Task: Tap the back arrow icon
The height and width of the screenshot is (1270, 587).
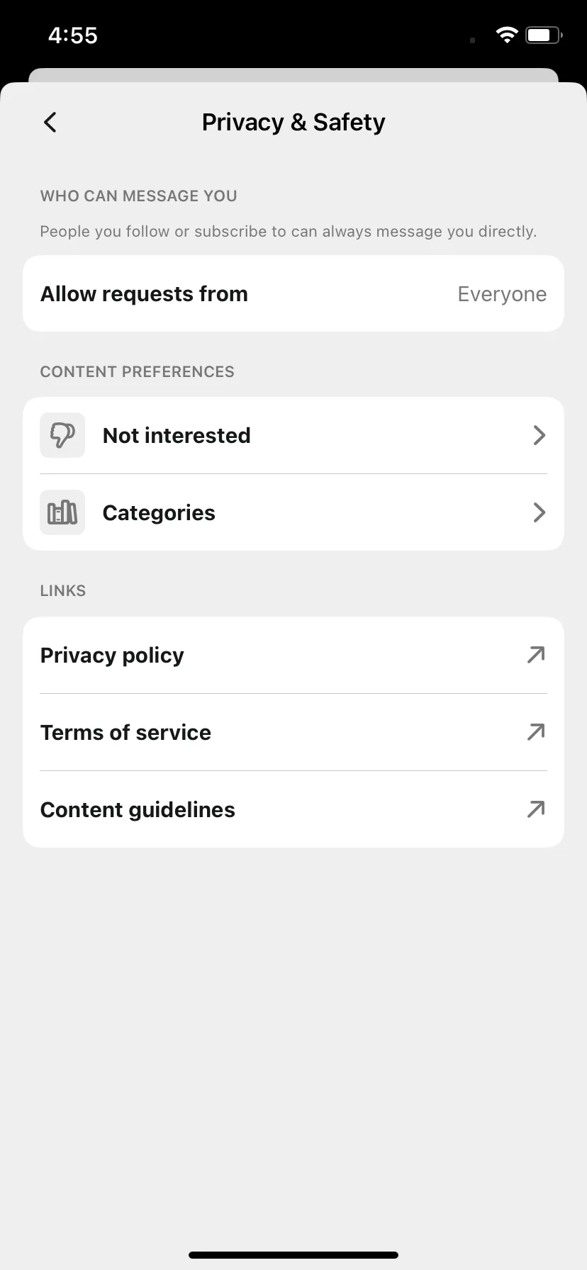Action: [50, 122]
